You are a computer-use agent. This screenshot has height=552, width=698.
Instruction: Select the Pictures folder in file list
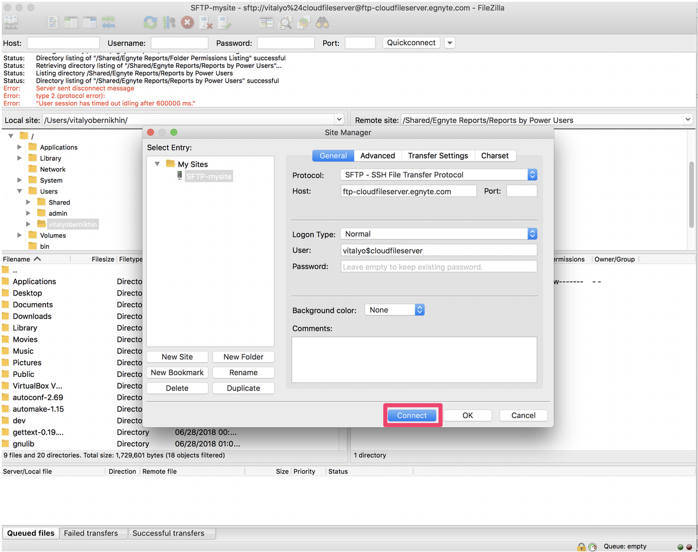coord(27,363)
